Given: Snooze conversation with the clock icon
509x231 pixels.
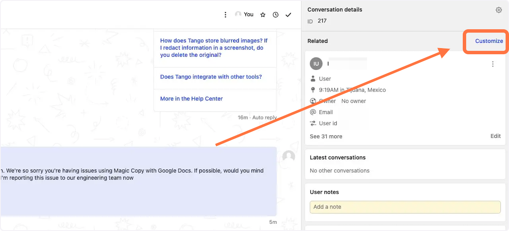Looking at the screenshot, I should [x=276, y=15].
